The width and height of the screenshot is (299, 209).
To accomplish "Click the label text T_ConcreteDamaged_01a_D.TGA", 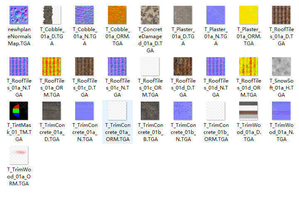I will 150,40.
